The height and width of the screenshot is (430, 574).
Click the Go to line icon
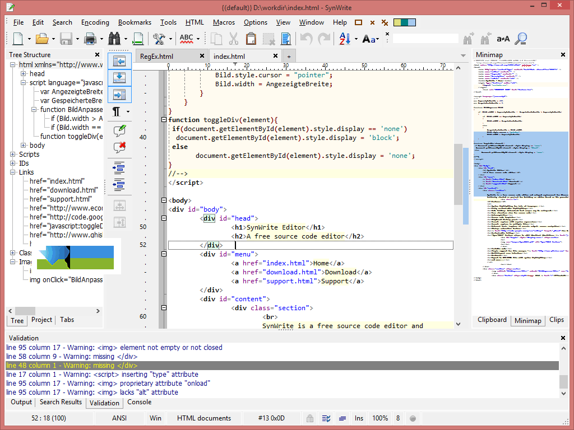click(138, 39)
